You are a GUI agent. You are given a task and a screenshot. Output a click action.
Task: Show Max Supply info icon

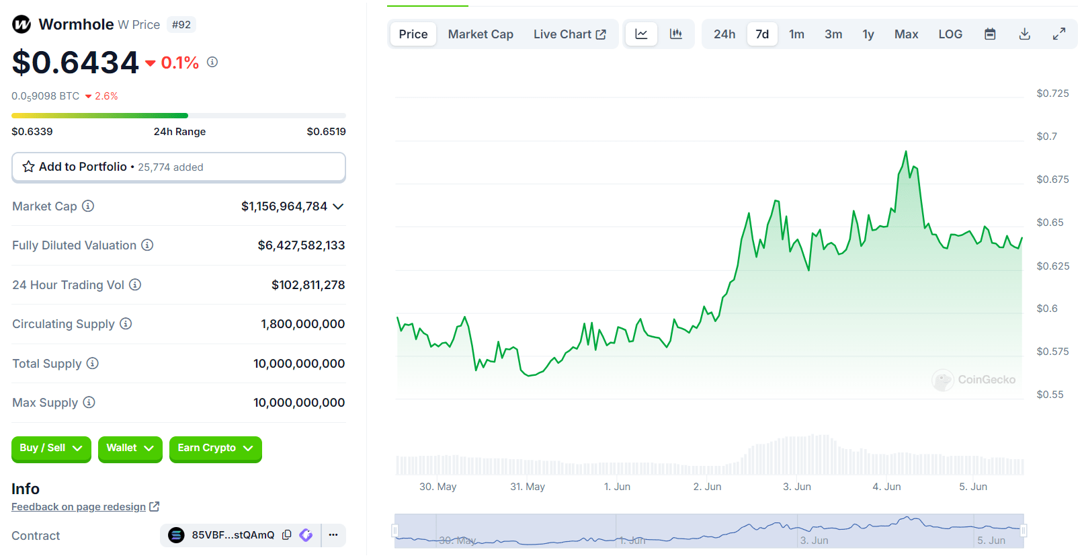click(x=89, y=402)
